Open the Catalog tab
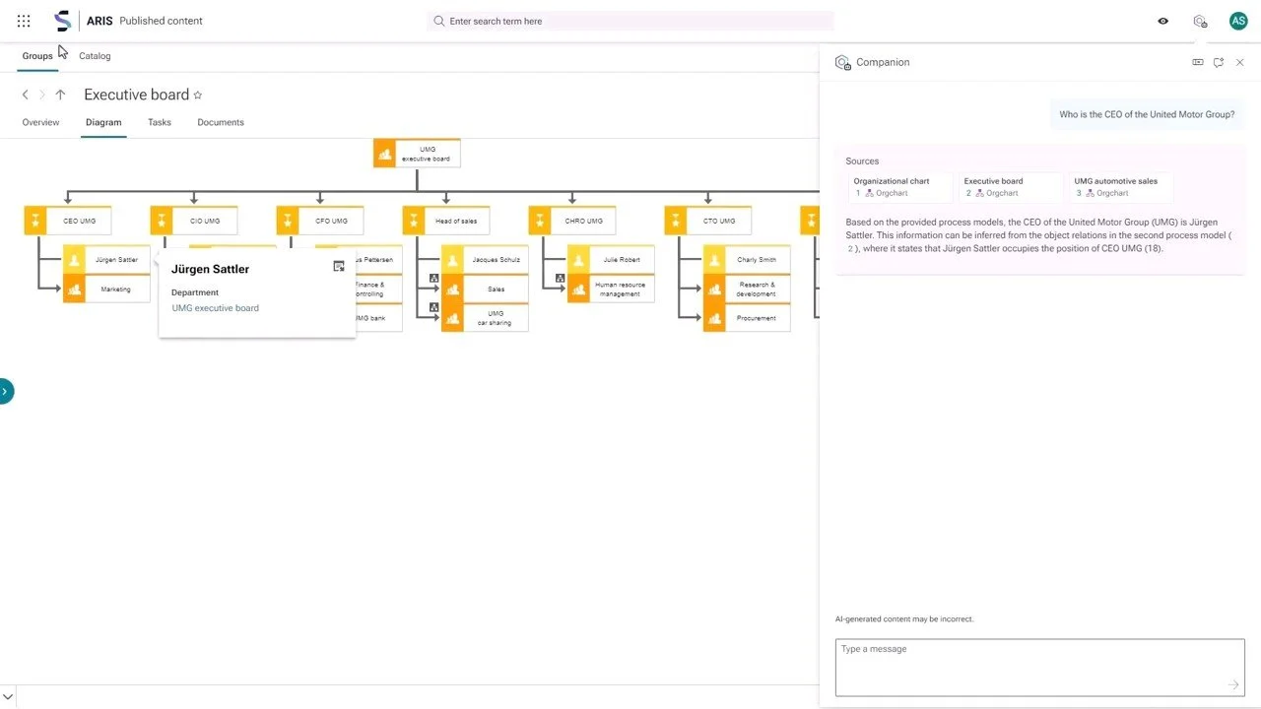This screenshot has width=1261, height=709. 95,56
